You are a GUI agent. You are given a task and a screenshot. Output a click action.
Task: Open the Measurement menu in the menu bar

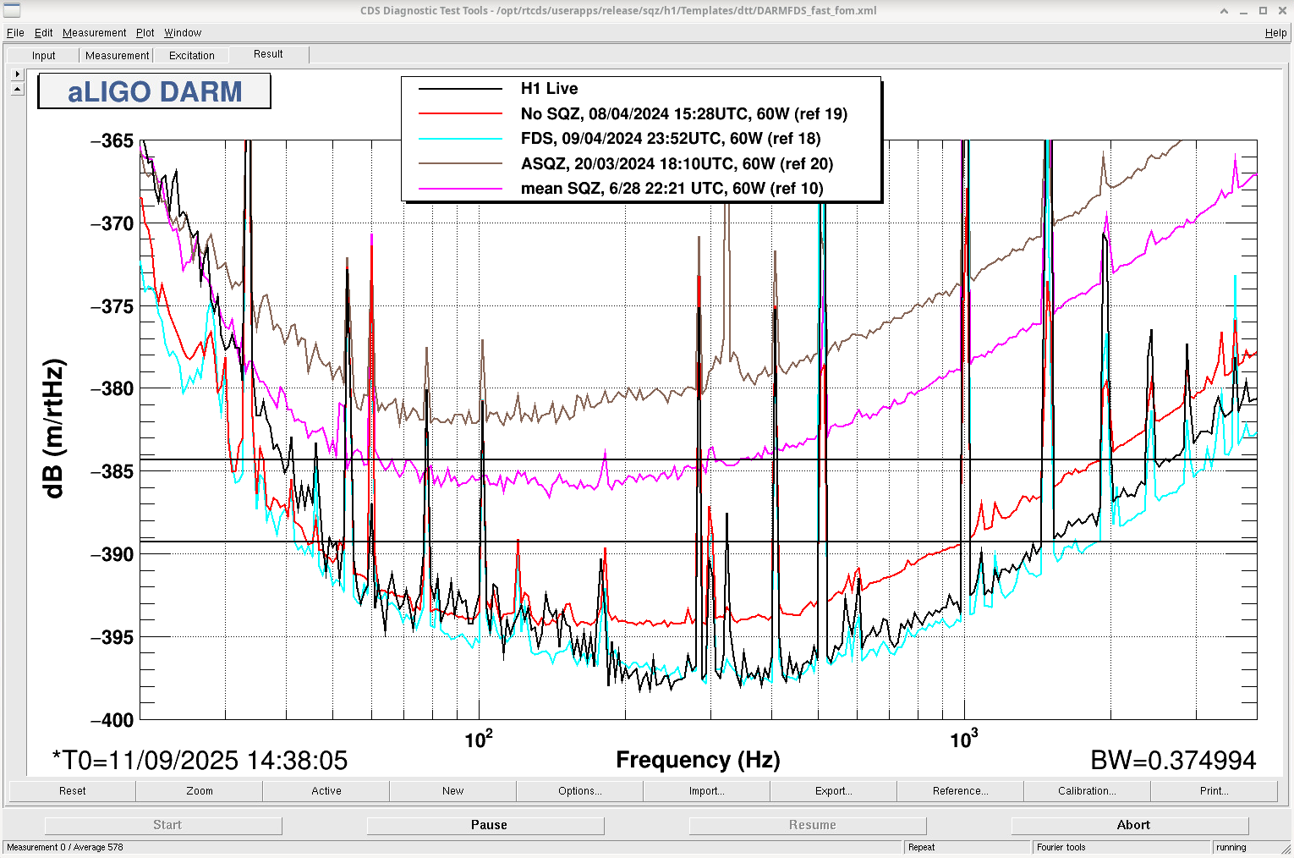point(94,33)
